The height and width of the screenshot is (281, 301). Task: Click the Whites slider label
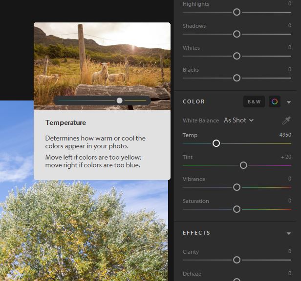coord(191,48)
